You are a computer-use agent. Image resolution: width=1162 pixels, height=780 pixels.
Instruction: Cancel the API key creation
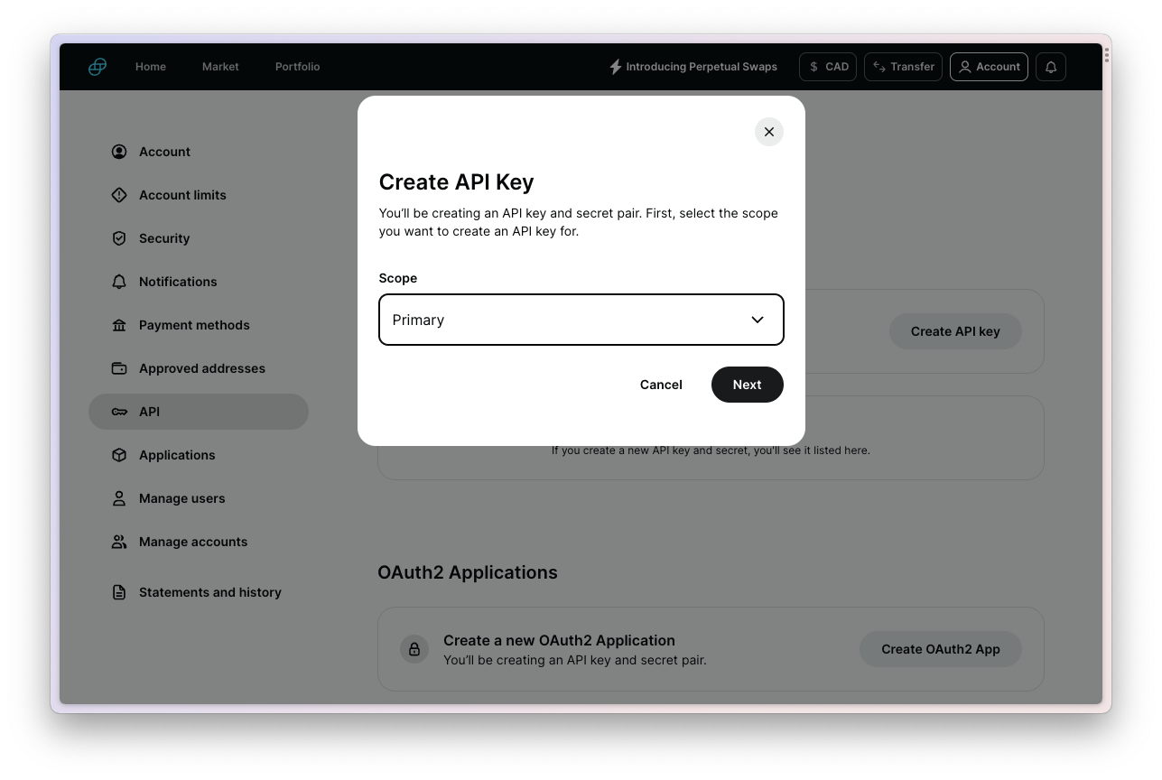pyautogui.click(x=661, y=385)
